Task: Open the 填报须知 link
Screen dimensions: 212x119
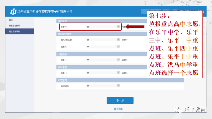Action: (x=118, y=109)
